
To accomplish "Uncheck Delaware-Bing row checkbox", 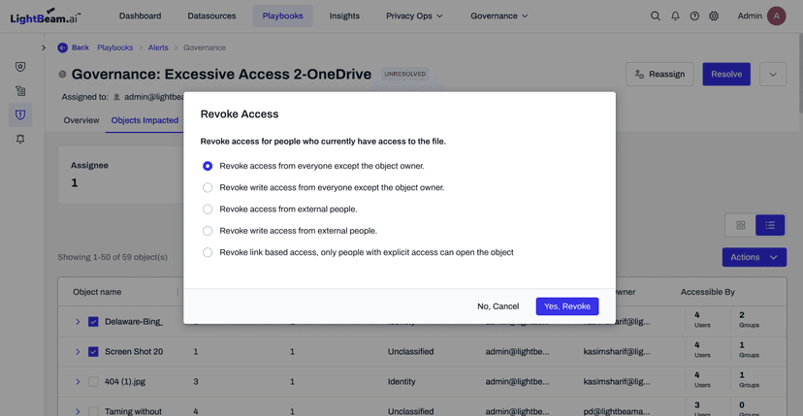I will (93, 322).
